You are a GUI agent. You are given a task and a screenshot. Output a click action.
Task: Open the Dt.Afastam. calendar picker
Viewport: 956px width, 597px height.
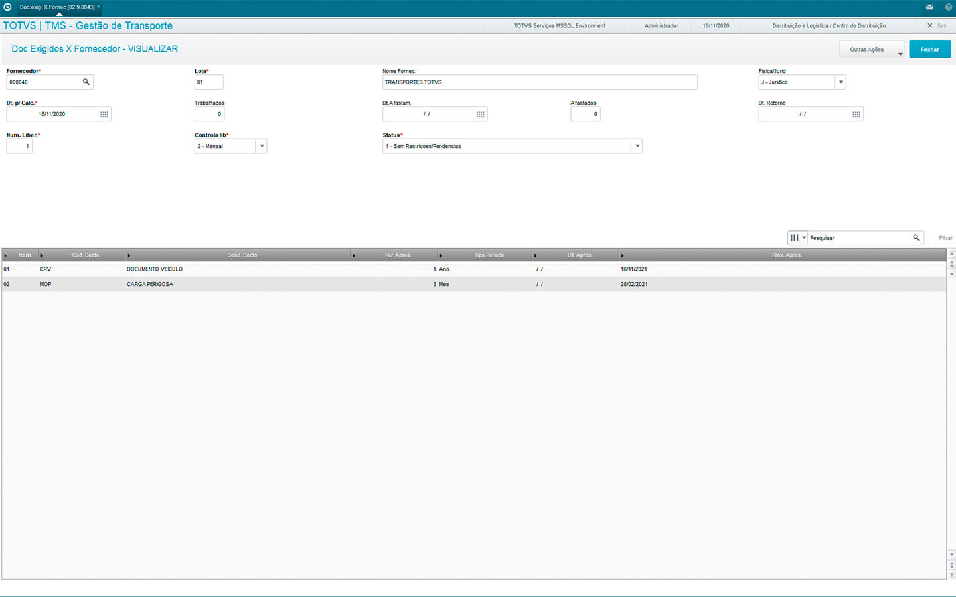pos(480,114)
